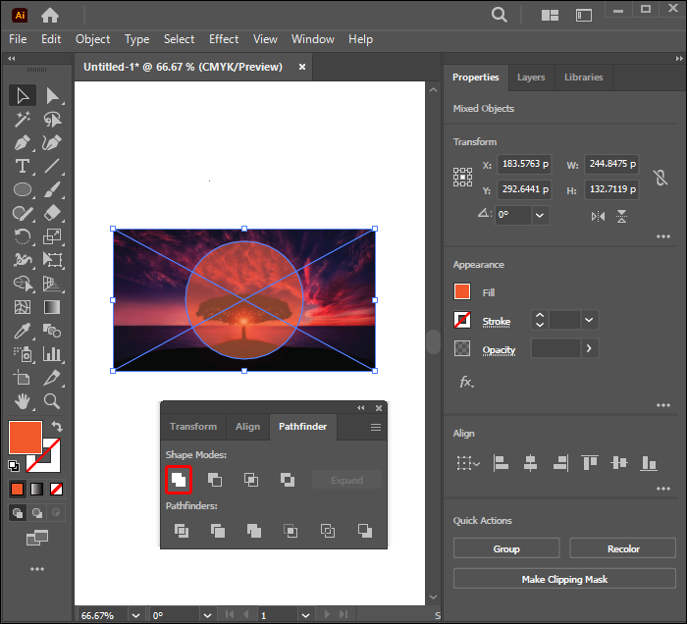Click Horizontal Align Left in the Align section
Screen dimensions: 687x624
coord(501,463)
